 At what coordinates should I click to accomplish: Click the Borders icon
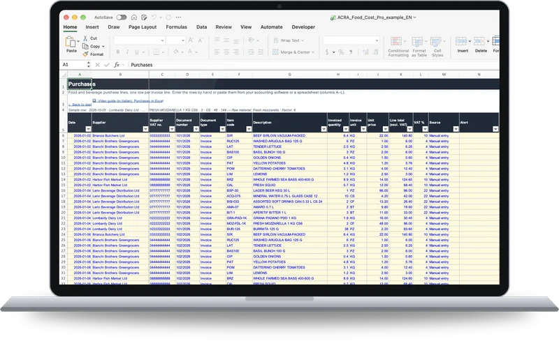coord(156,52)
